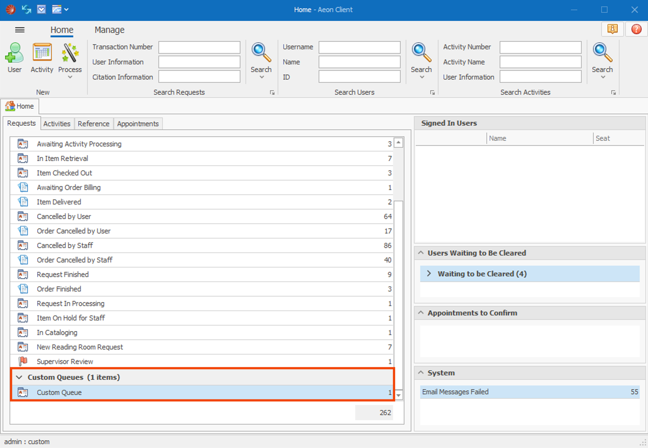This screenshot has width=648, height=448.
Task: Collapse the System panel
Action: click(421, 373)
